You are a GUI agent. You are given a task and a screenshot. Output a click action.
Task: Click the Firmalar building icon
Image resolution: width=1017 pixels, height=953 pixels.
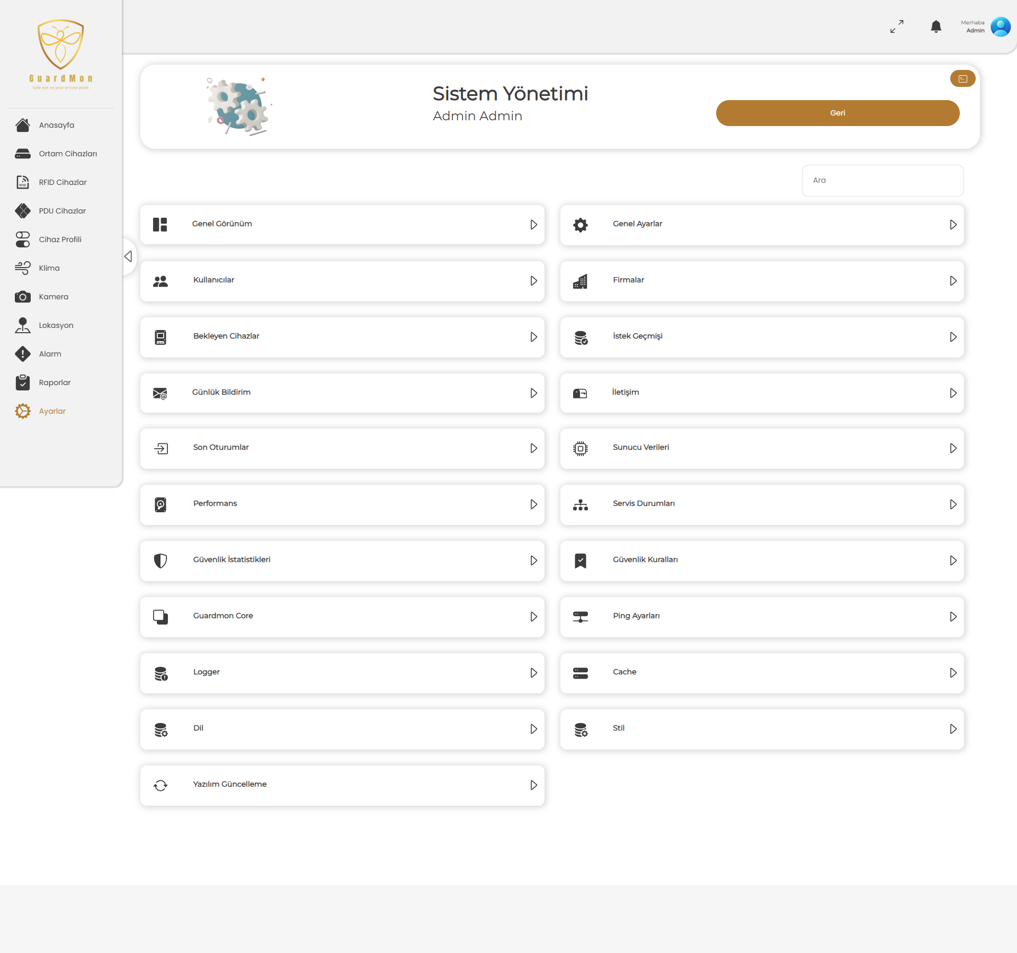click(580, 281)
